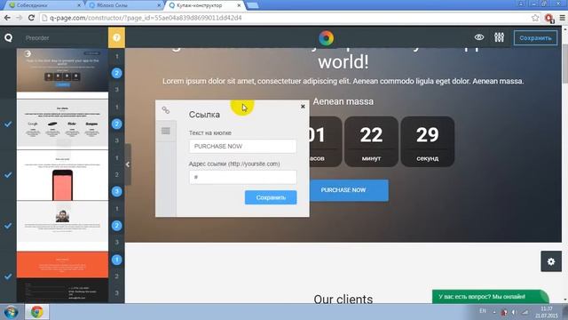Click the q-page.com address bar
568x320 pixels.
(x=286, y=18)
